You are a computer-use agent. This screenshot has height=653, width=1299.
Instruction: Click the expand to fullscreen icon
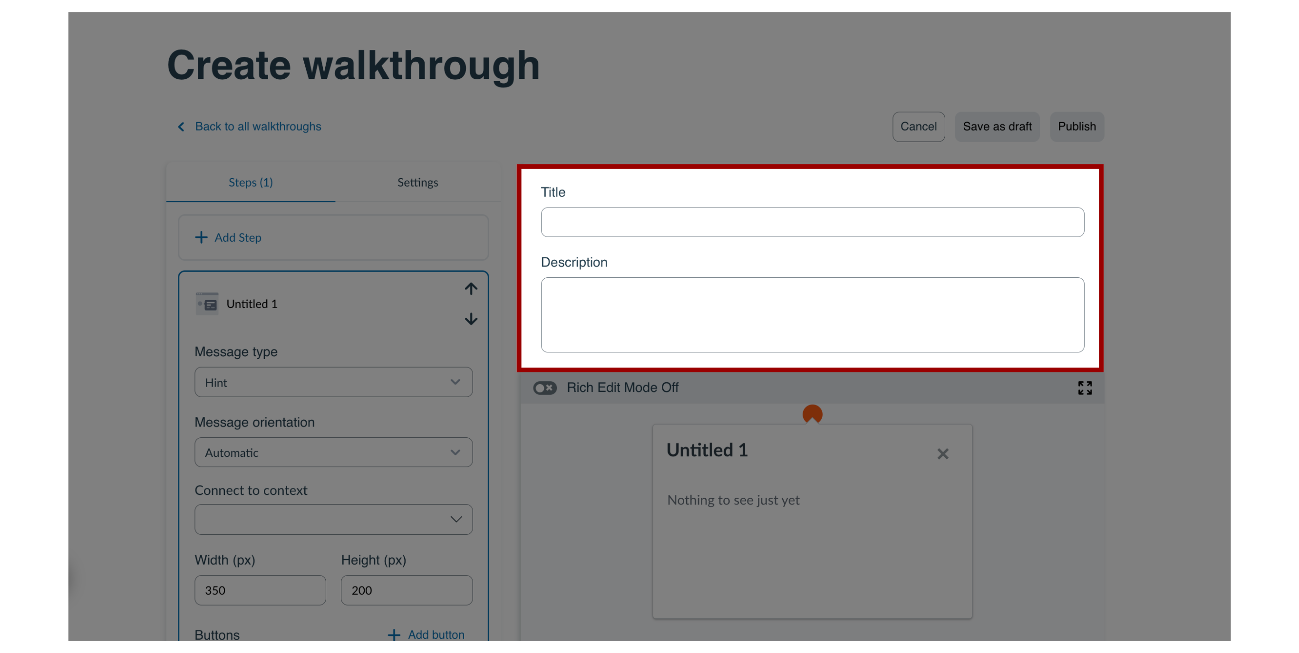click(x=1085, y=388)
